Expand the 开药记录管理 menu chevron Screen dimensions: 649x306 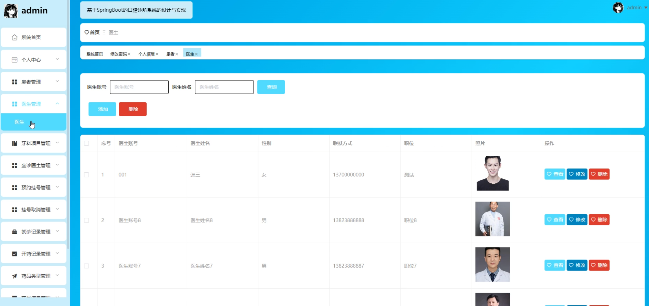[57, 253]
